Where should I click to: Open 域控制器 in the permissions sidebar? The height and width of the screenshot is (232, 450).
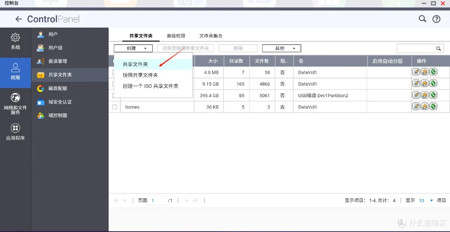(70, 115)
